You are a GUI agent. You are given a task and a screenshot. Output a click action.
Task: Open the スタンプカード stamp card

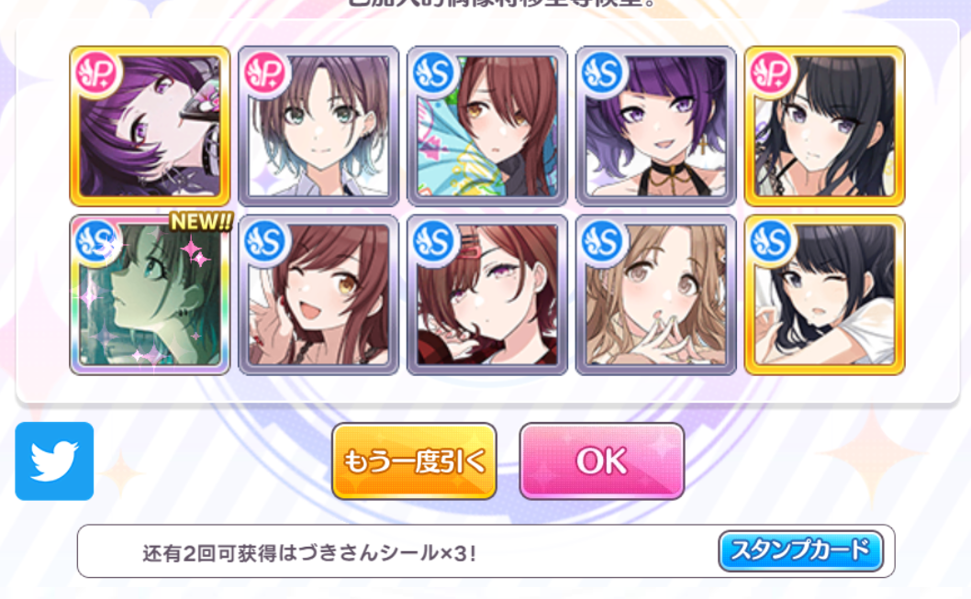[x=800, y=550]
